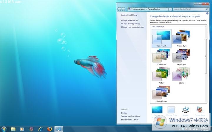Open Window Color settings
The image size is (212, 132).
click(171, 110)
